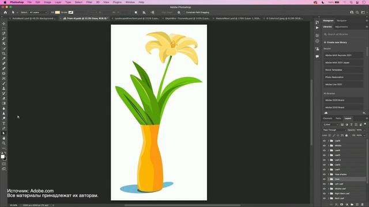Screen dimensions: 369x207
Task: Open Photo Restoration library
Action: [x=343, y=77]
